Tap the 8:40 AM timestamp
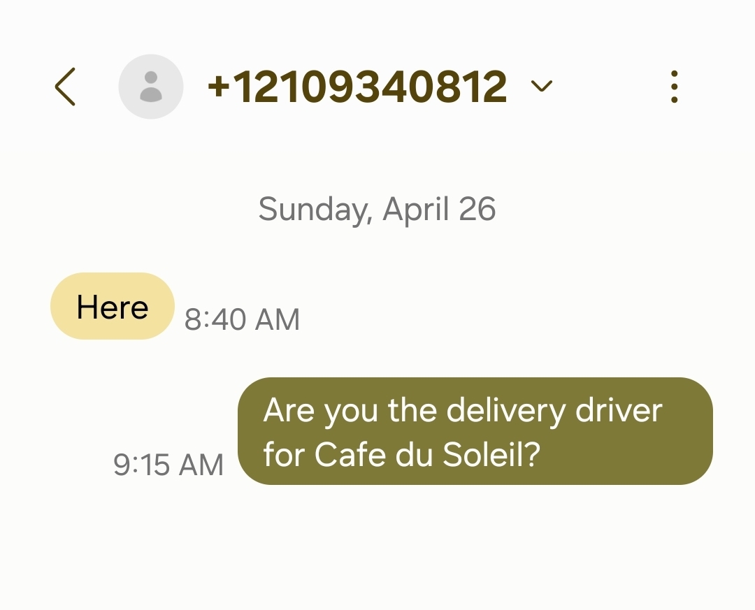The height and width of the screenshot is (610, 755). pyautogui.click(x=242, y=320)
